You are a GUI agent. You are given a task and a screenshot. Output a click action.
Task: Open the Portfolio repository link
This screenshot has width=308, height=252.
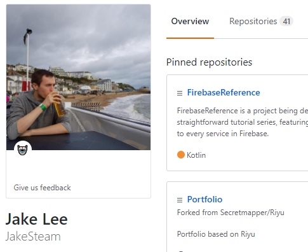[x=204, y=199]
